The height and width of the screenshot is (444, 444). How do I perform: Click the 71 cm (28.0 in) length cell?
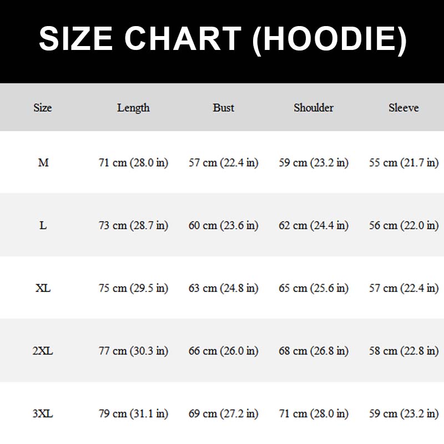pyautogui.click(x=133, y=163)
